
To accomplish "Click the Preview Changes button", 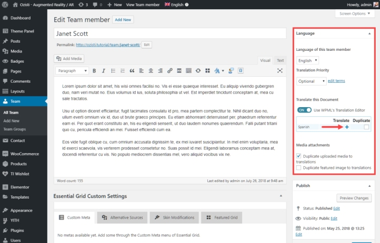I will (353, 198).
